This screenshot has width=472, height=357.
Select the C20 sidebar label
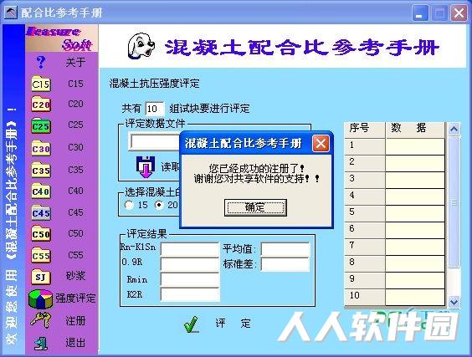pyautogui.click(x=75, y=104)
